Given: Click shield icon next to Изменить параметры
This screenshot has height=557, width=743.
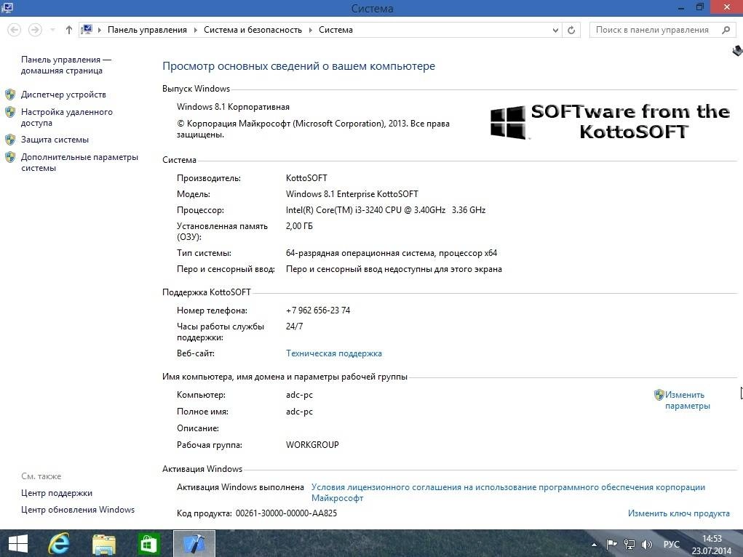Looking at the screenshot, I should point(659,395).
